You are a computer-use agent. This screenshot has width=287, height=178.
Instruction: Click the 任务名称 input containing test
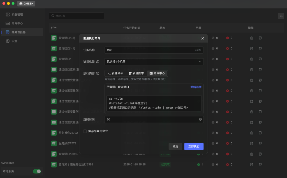coord(154,50)
